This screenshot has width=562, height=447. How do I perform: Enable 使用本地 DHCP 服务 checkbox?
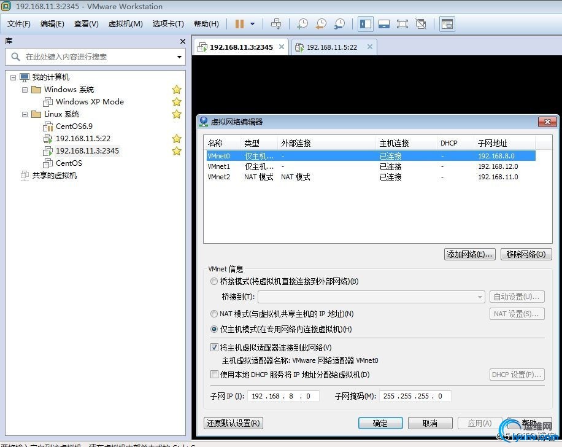tap(214, 375)
